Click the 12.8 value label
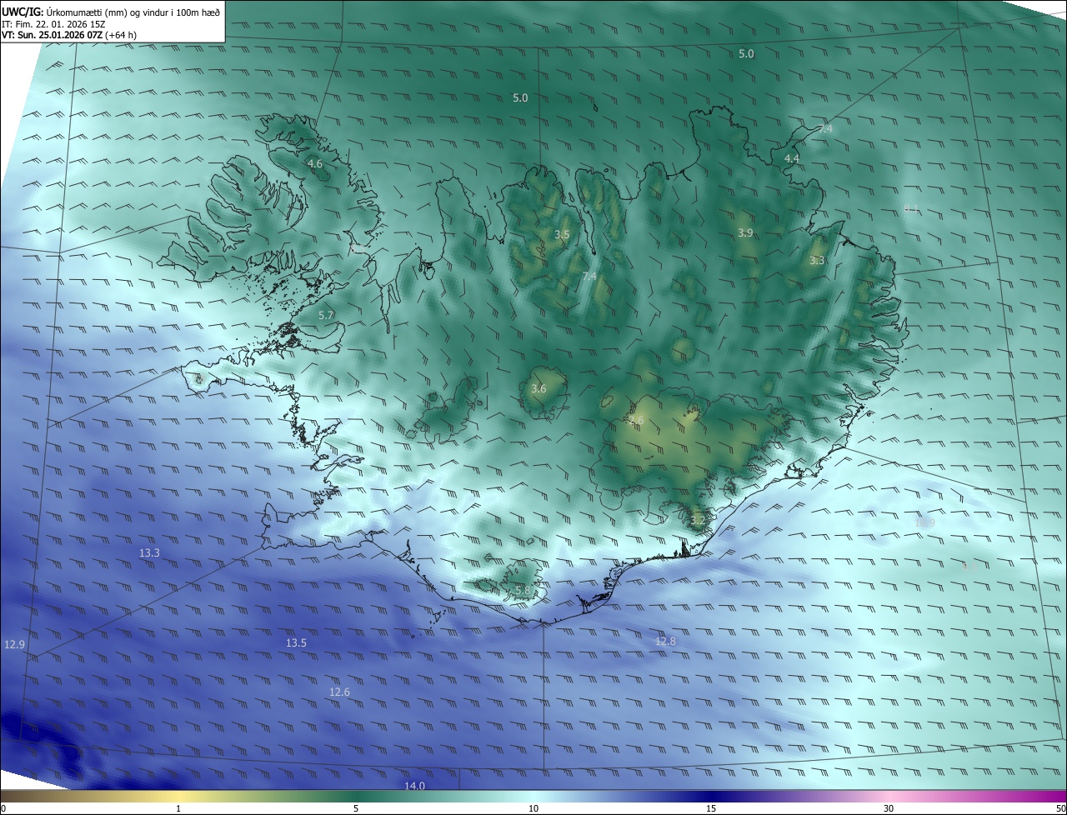Viewport: 1067px width, 815px height. click(x=665, y=641)
